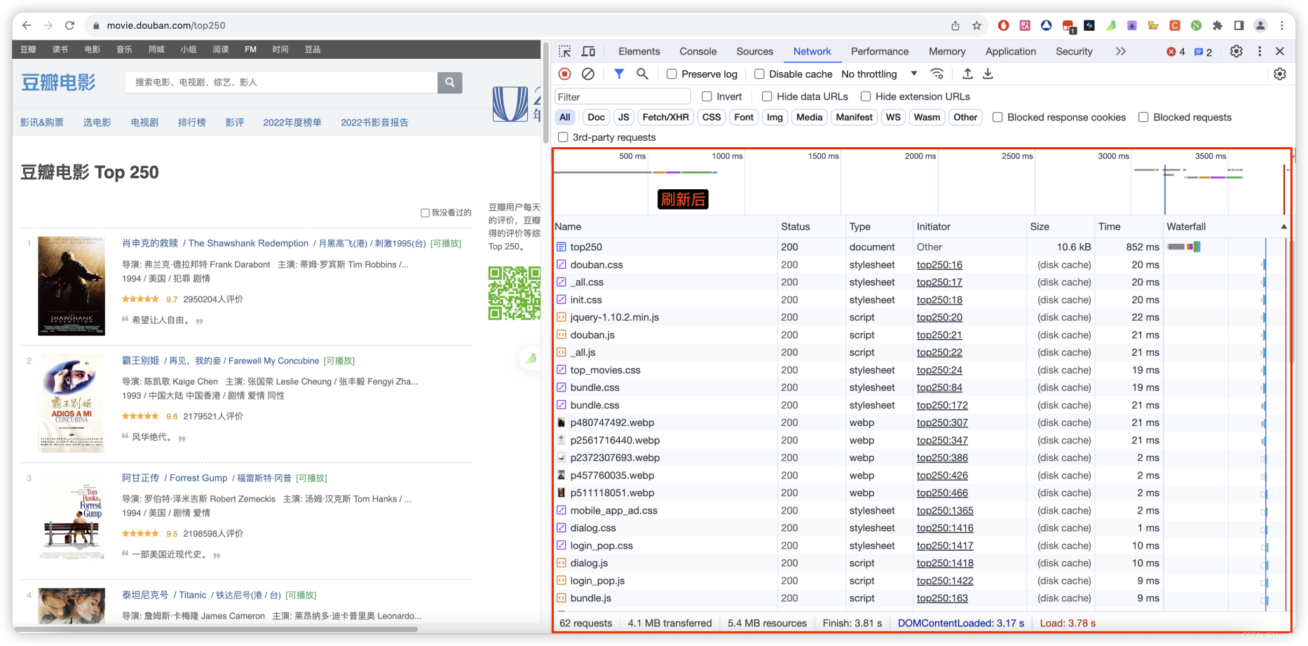Click the Douban movie search box

pyautogui.click(x=281, y=82)
